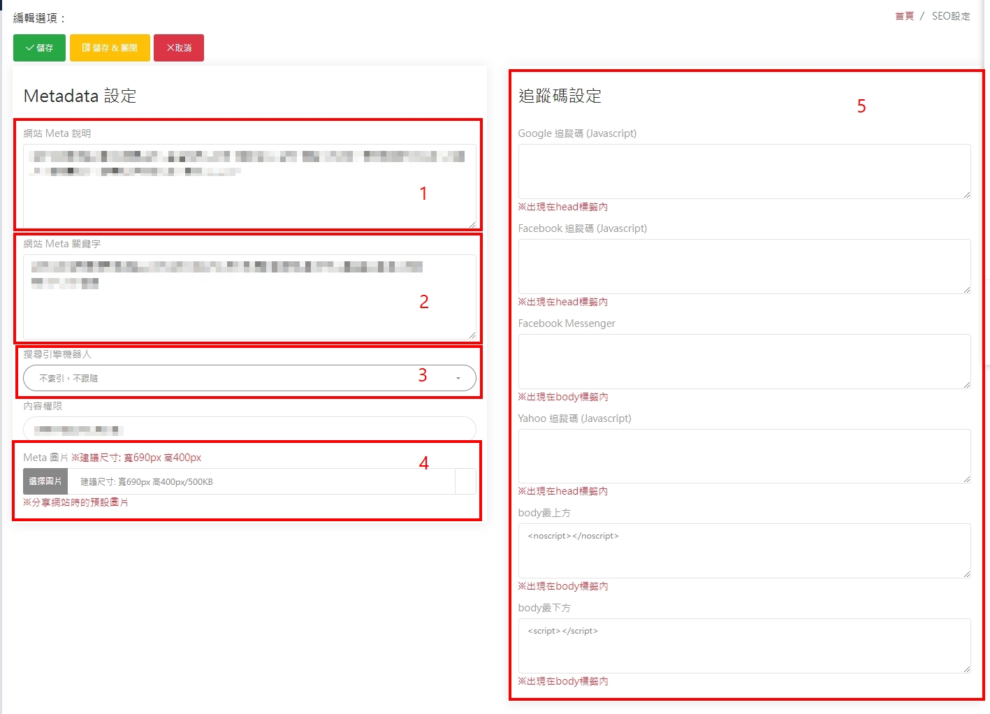Click the yellow 儲存 & 關閉 button
Viewport: 990px width, 714px height.
(x=110, y=48)
